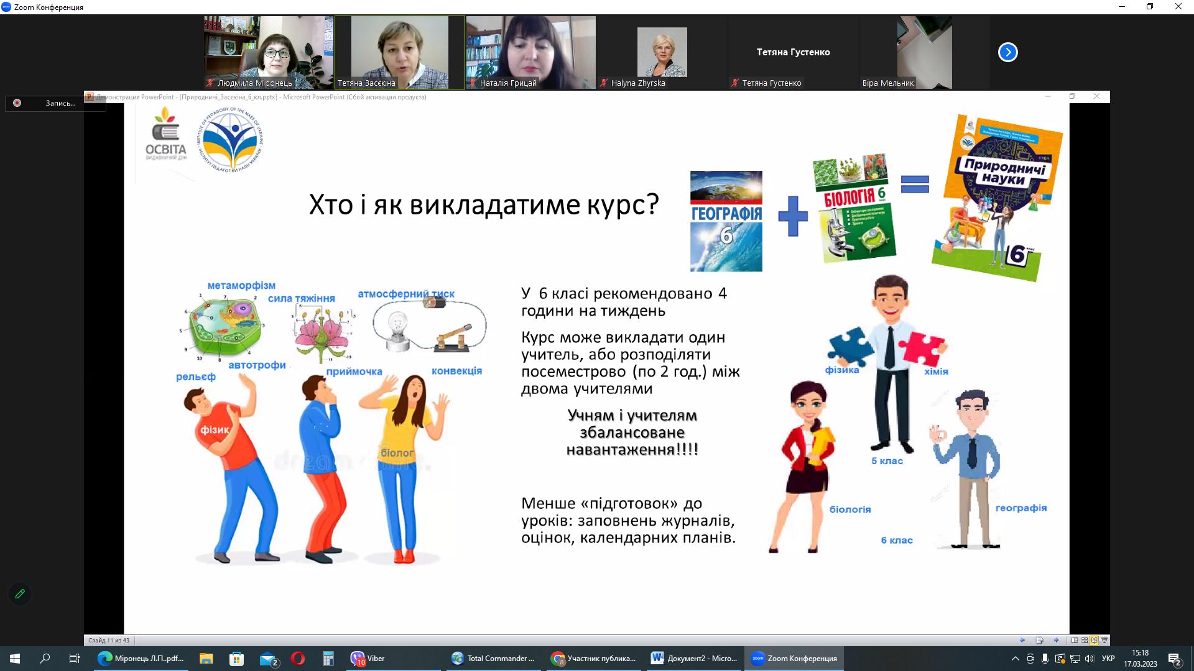Switch keyboard language УКР indicator
Image resolution: width=1194 pixels, height=671 pixels.
(x=1108, y=659)
